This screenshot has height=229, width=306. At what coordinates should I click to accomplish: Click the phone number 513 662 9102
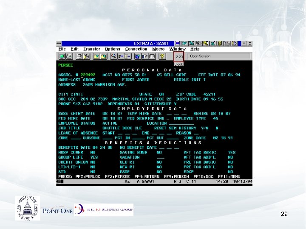click(x=88, y=104)
